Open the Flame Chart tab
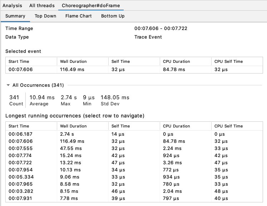267x206 pixels. pyautogui.click(x=78, y=16)
